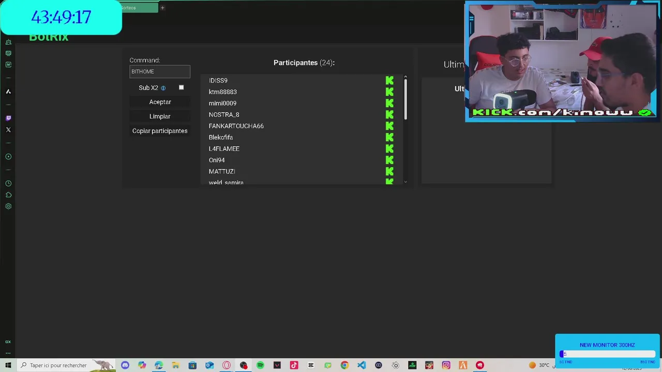Click the Kick icon next to mimi0009

[x=389, y=103]
